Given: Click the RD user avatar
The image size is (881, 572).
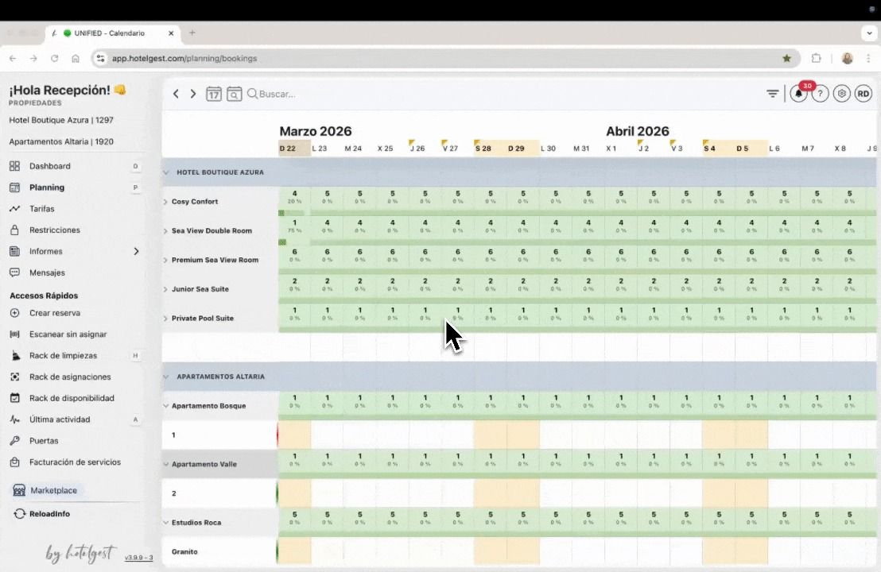Looking at the screenshot, I should coord(864,94).
